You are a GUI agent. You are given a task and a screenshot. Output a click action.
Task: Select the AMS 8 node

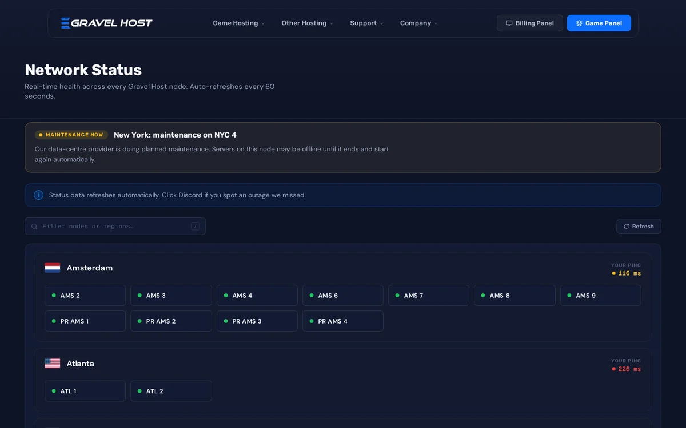pos(514,296)
